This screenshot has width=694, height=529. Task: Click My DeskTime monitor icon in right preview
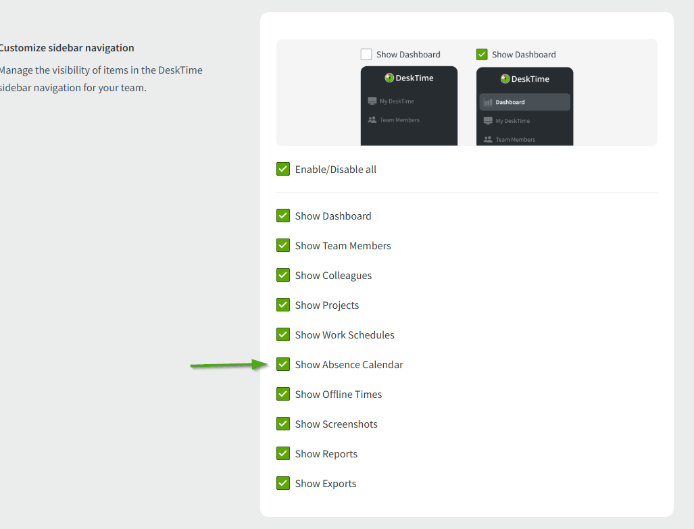pyautogui.click(x=488, y=121)
